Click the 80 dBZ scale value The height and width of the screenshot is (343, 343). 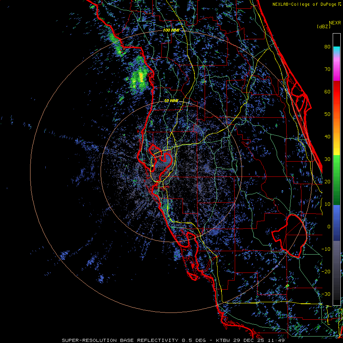click(327, 46)
